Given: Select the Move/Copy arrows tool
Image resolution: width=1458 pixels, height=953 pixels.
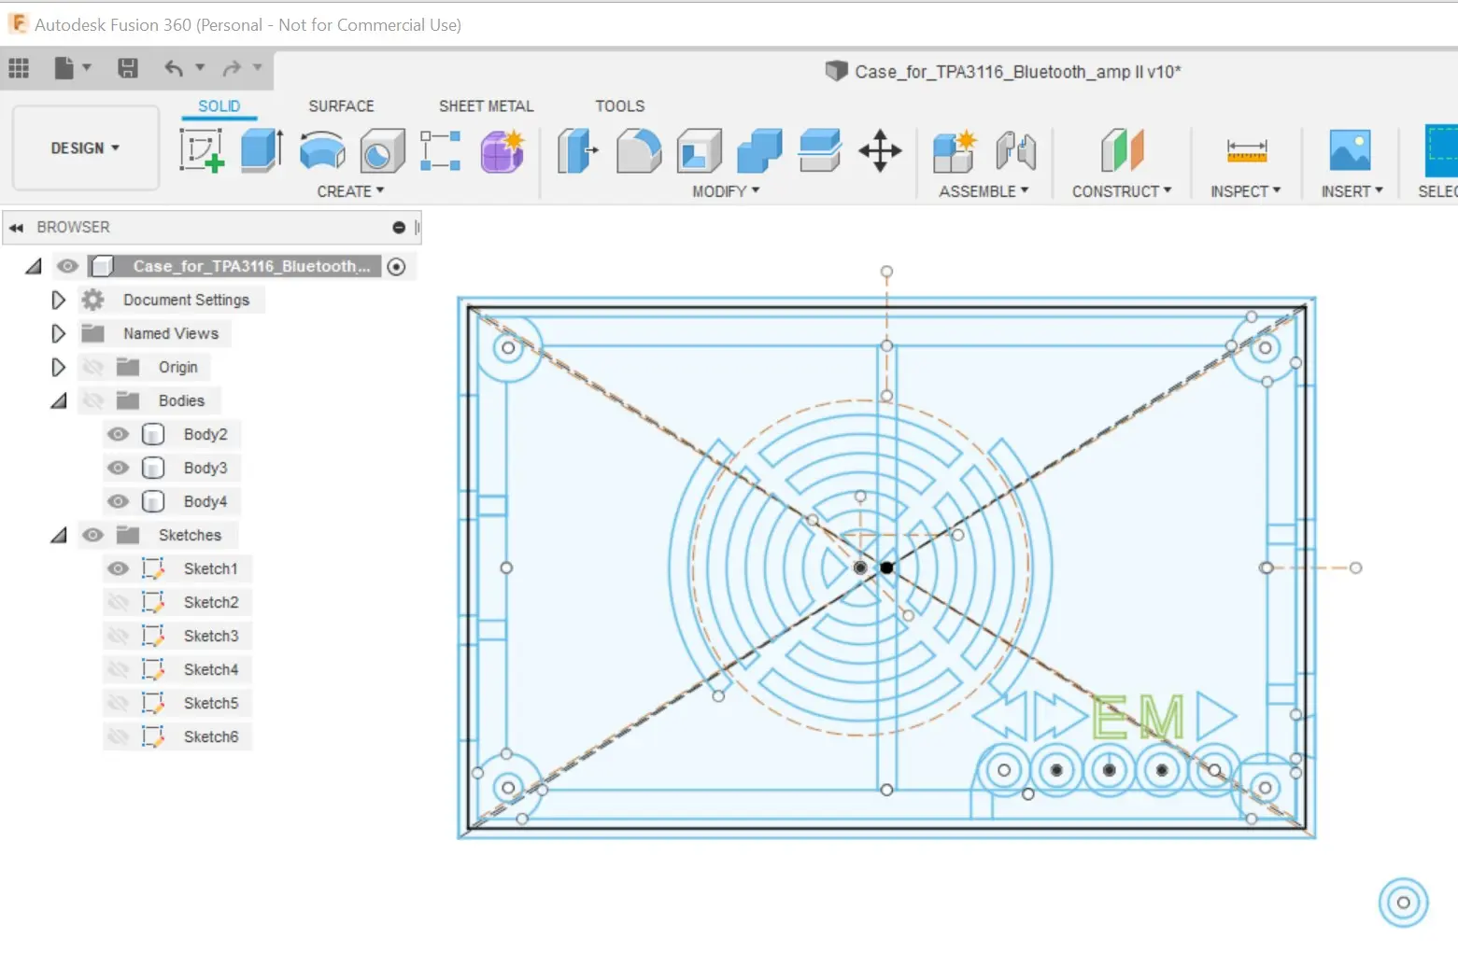Looking at the screenshot, I should tap(880, 150).
